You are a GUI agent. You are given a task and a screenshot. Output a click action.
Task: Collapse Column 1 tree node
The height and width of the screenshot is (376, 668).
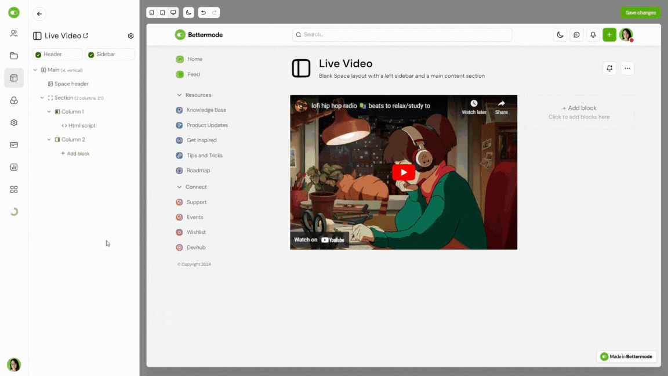tap(49, 111)
